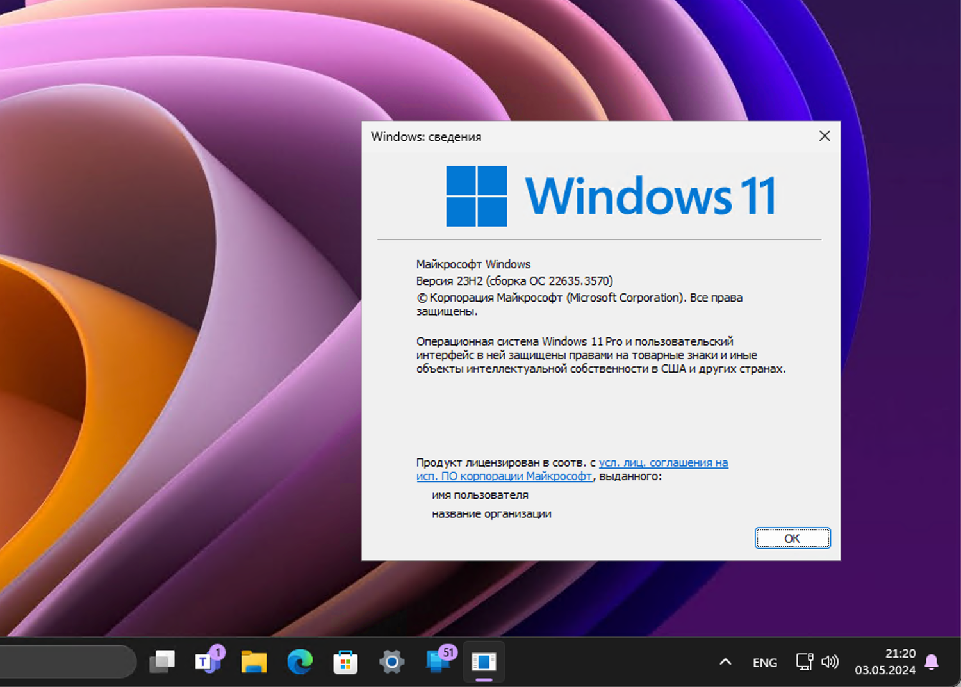Viewport: 961px width, 687px height.
Task: Click the 'Майкрософт Windows' text line
Action: pos(473,264)
